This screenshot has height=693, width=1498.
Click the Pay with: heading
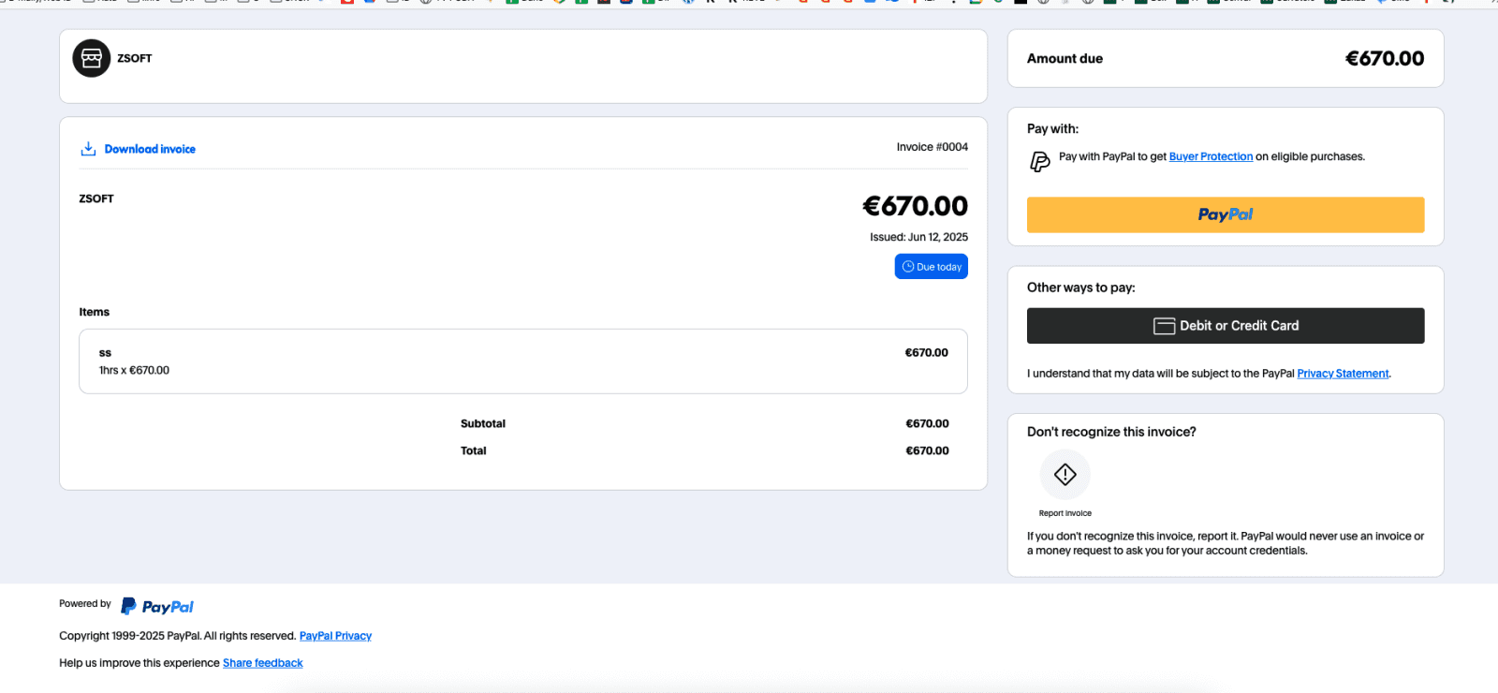pyautogui.click(x=1053, y=129)
